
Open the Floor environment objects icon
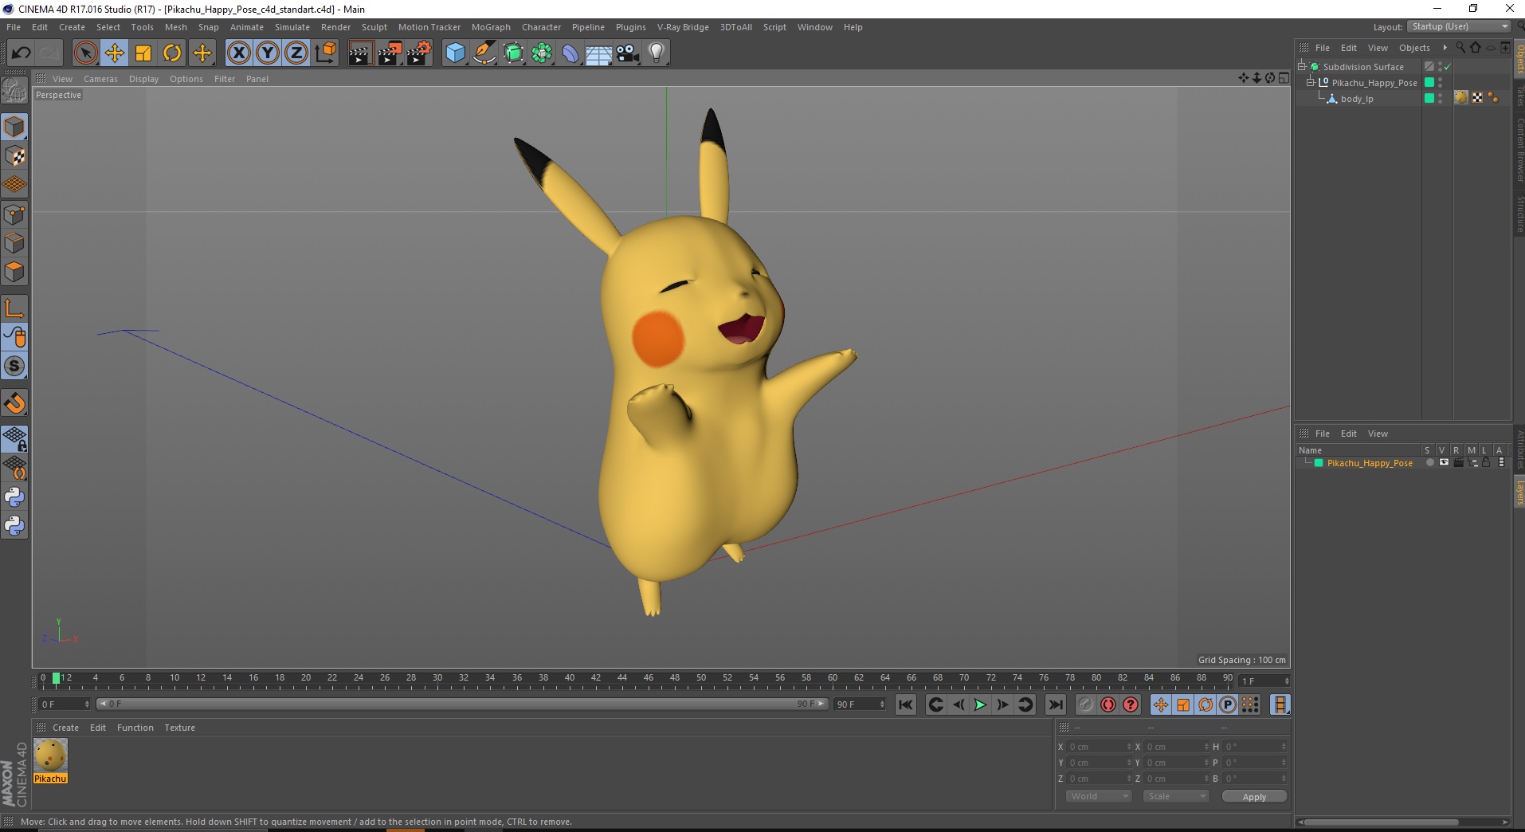tap(599, 53)
